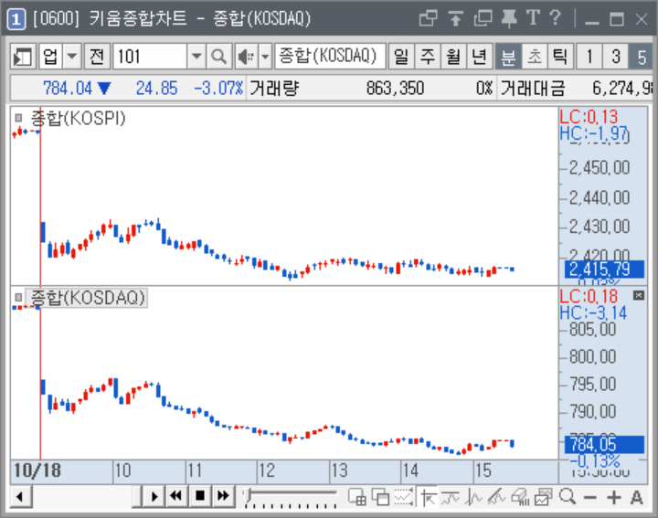The image size is (658, 518).
Task: Pin the chart window with pushpin
Action: (x=509, y=18)
